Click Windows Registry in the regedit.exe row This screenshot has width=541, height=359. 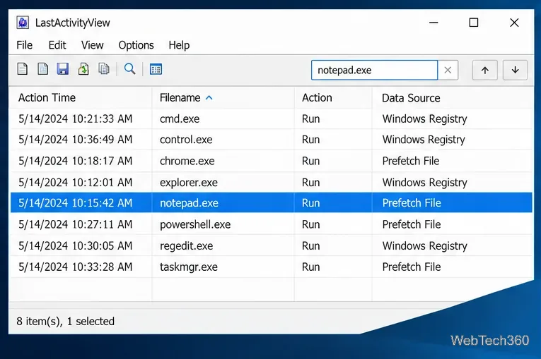click(x=424, y=246)
